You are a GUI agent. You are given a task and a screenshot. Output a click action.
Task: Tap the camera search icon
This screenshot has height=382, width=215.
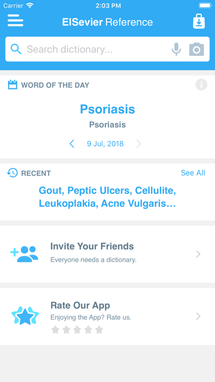pos(196,49)
